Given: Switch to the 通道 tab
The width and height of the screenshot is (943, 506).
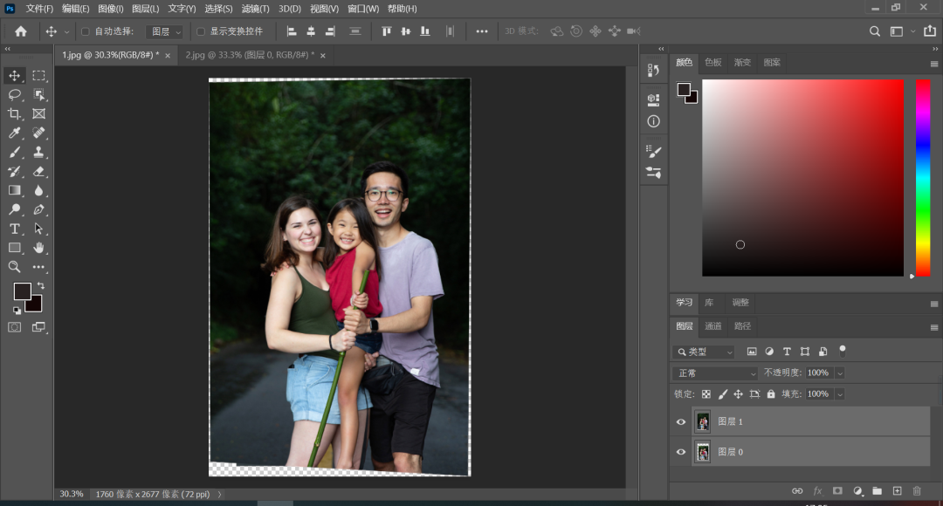Looking at the screenshot, I should click(x=713, y=325).
